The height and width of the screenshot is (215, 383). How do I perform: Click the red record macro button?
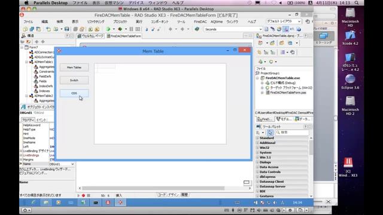(x=83, y=195)
